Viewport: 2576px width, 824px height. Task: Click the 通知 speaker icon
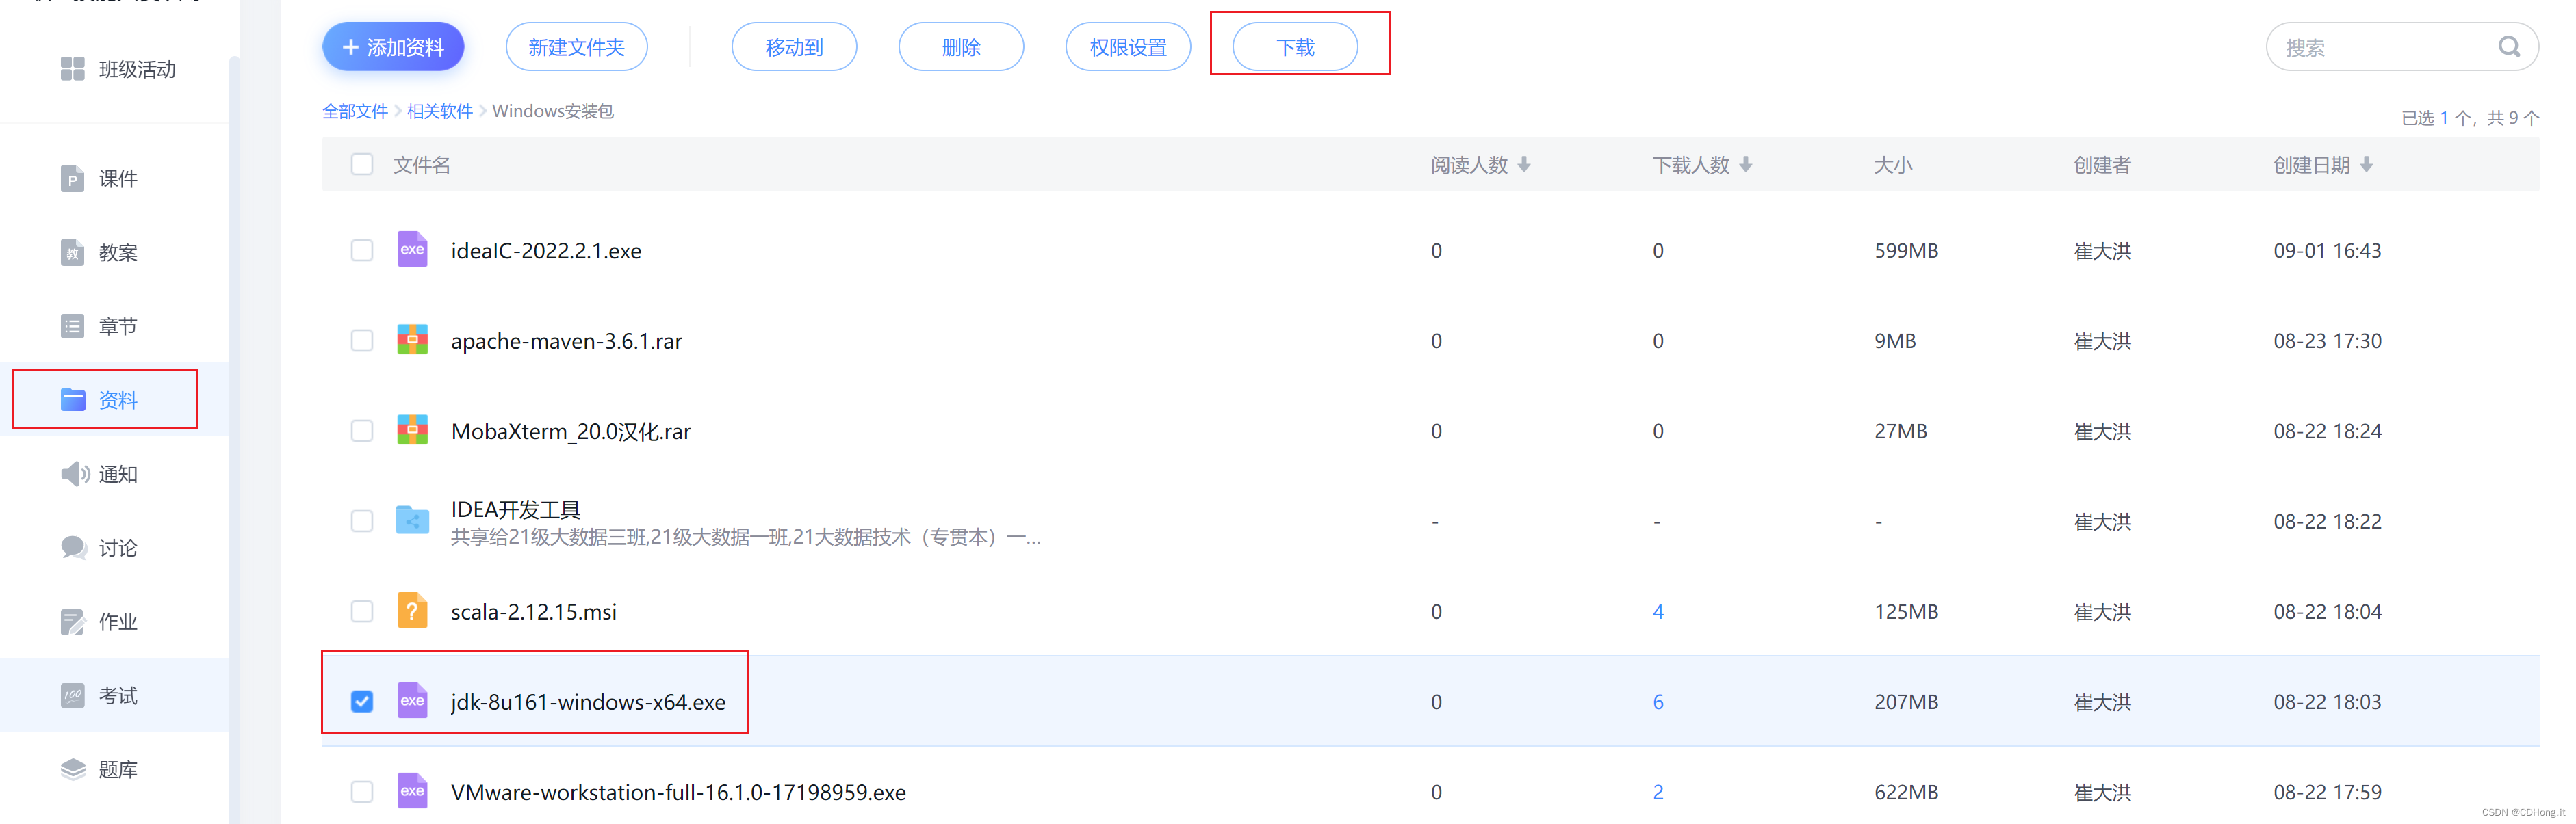75,473
